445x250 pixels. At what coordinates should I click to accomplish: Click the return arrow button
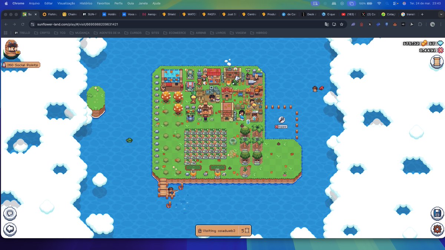(10, 229)
